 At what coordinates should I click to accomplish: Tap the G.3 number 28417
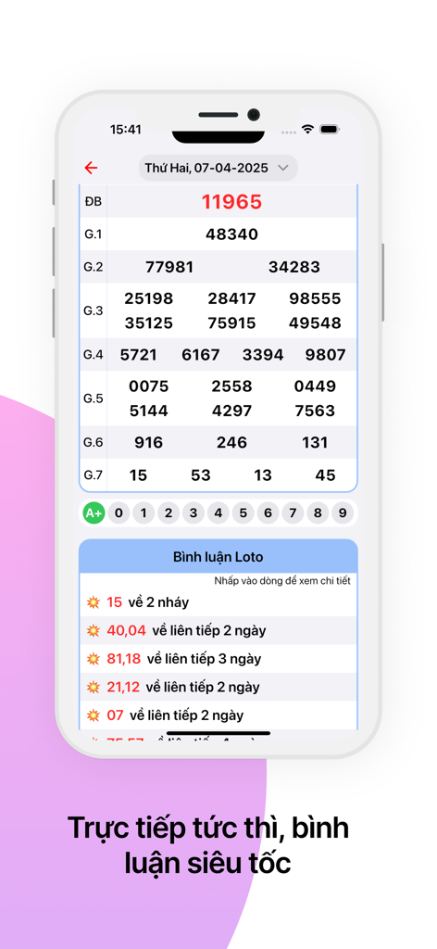pos(232,298)
